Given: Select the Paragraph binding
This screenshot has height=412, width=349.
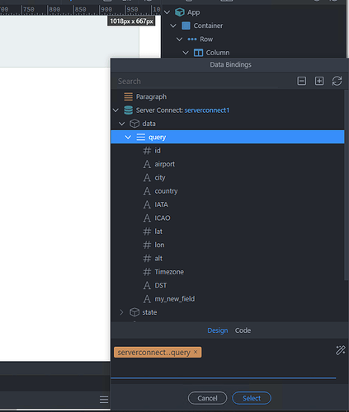Looking at the screenshot, I should (151, 96).
